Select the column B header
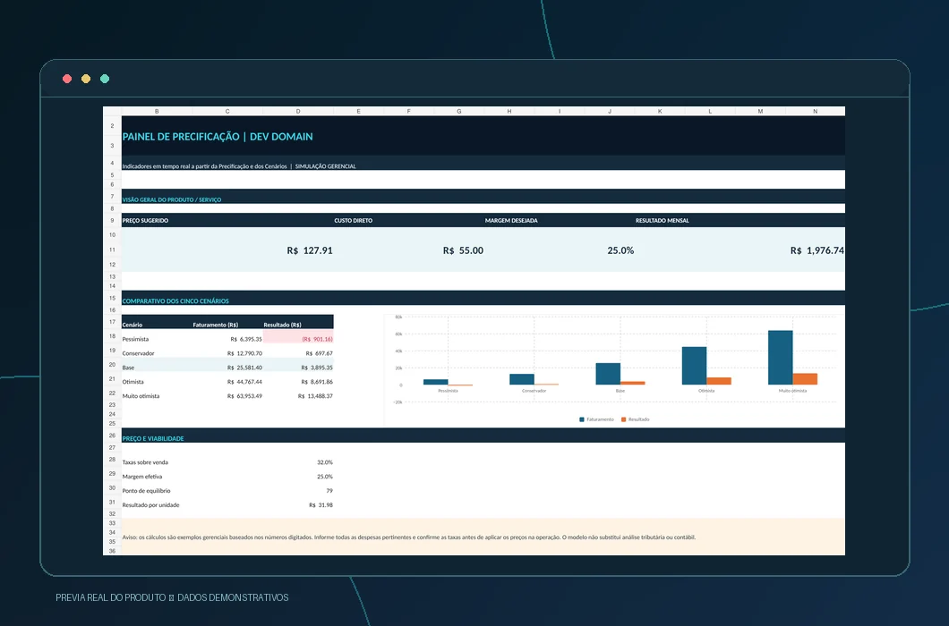The image size is (949, 626). (x=157, y=111)
